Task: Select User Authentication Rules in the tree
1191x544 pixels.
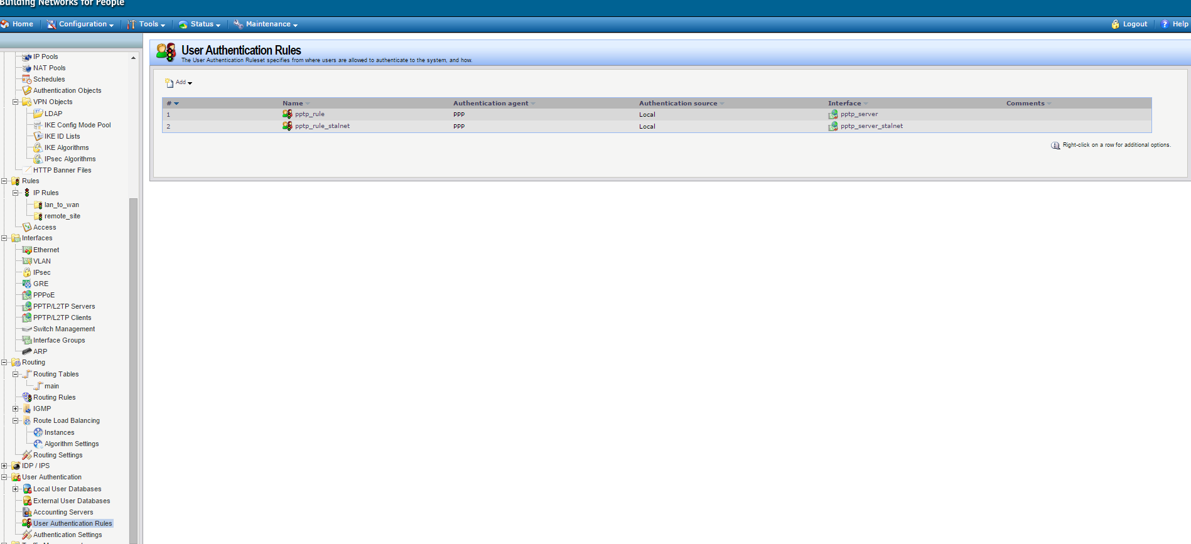Action: pos(73,523)
